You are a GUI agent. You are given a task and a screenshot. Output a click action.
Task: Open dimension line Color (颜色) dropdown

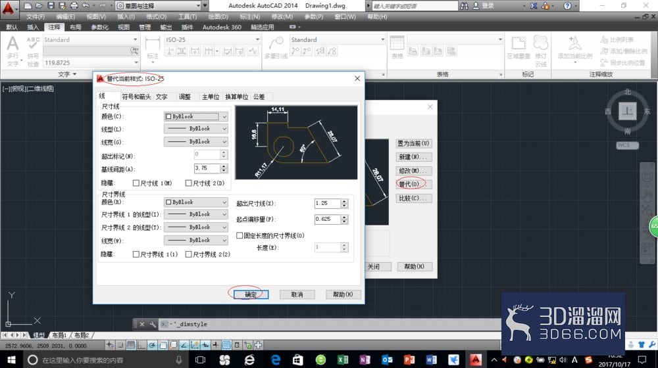click(195, 116)
